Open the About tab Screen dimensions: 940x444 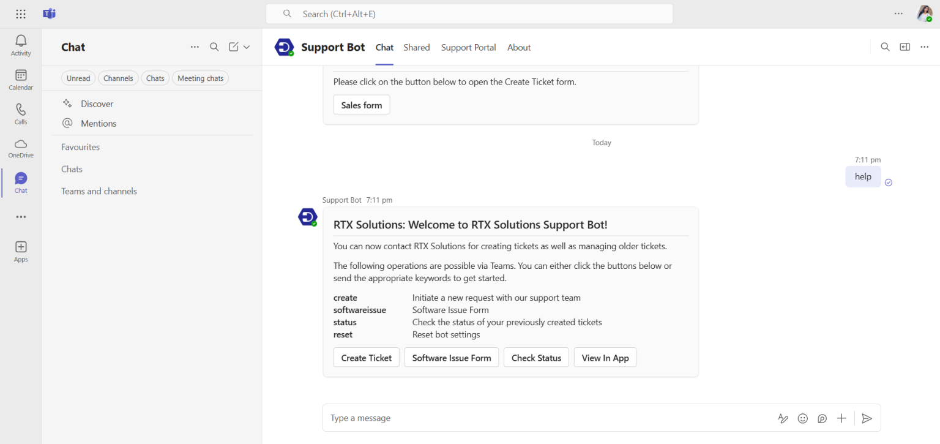click(519, 47)
